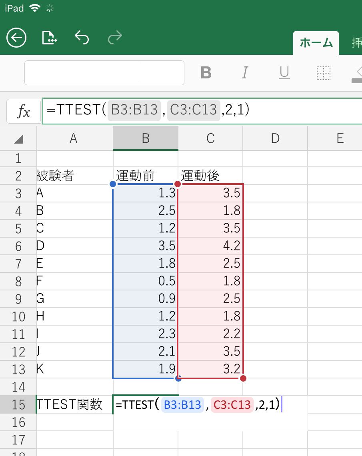Viewport: 362px width, 456px height.
Task: Select column E header
Action: pos(335,138)
